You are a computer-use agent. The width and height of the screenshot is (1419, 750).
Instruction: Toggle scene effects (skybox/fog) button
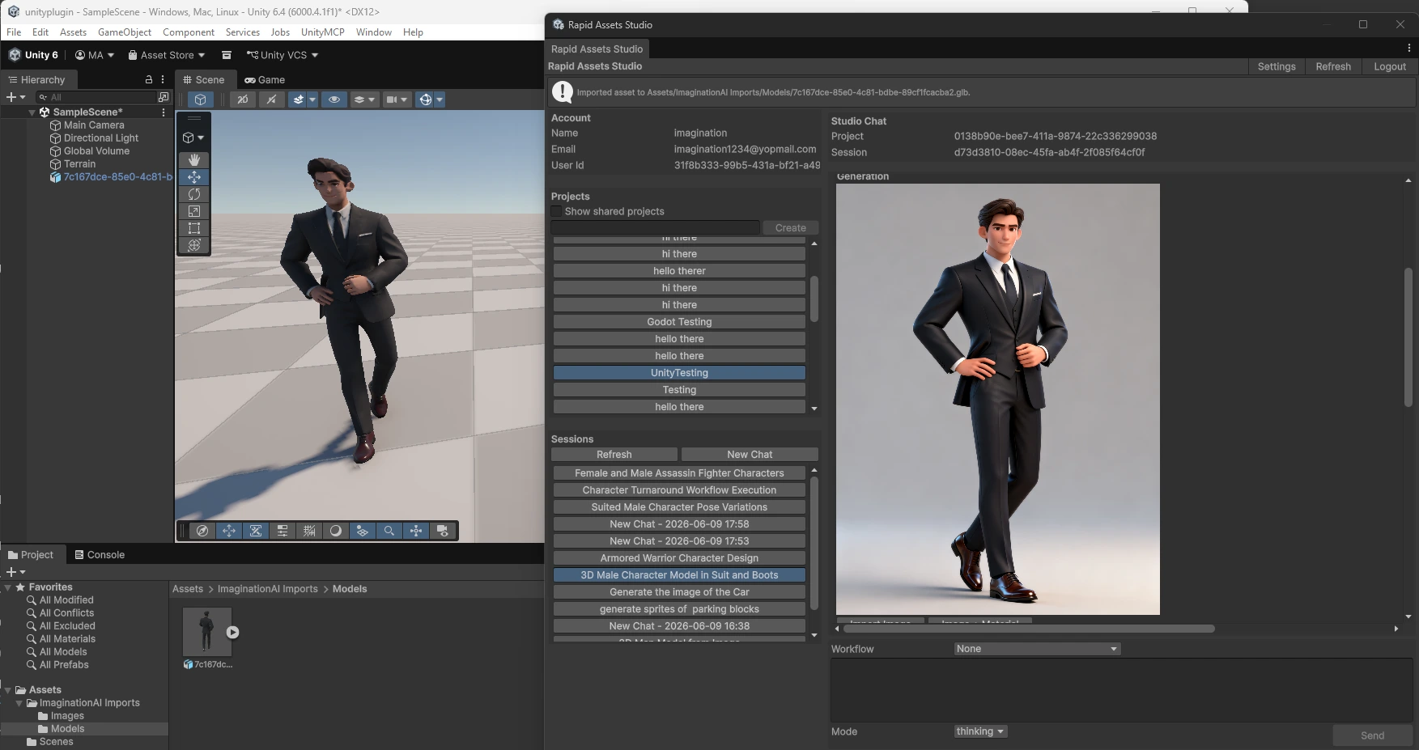[299, 100]
